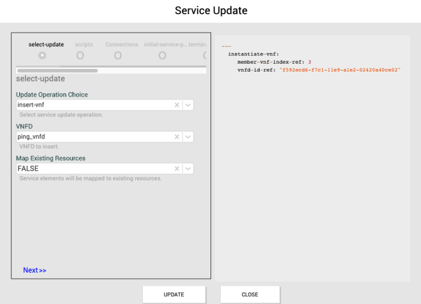Go to next step via Next >> link
Viewport: 421px width, 304px height.
34,270
